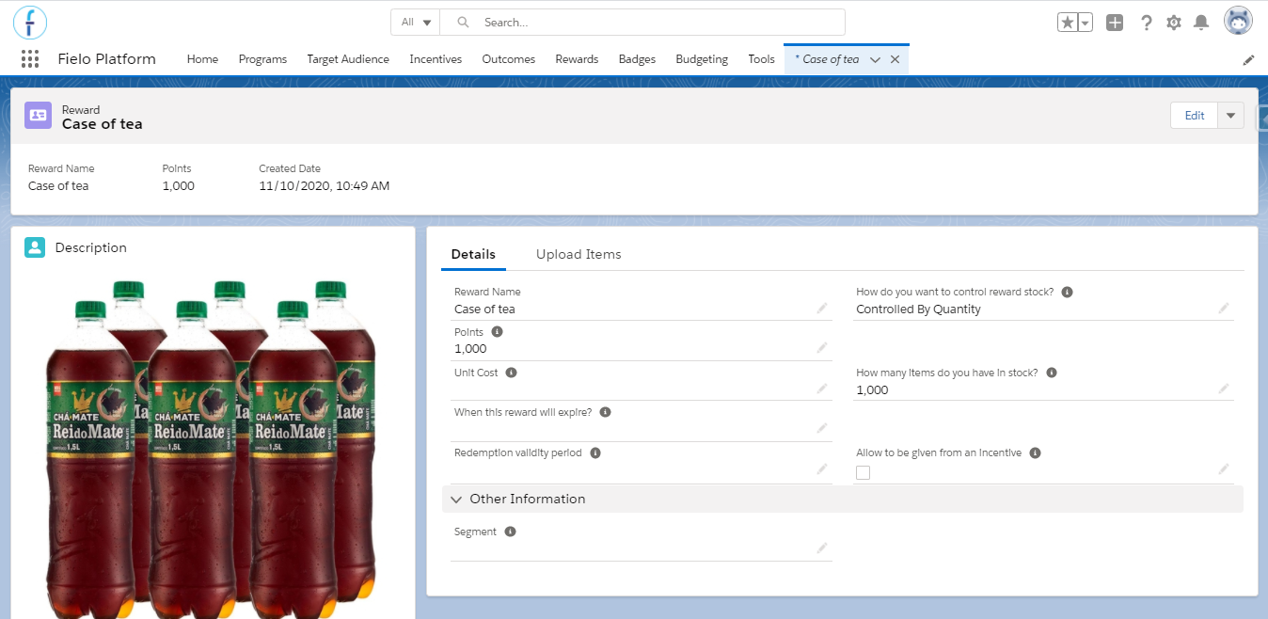The height and width of the screenshot is (619, 1268).
Task: Close the Case of tea tab
Action: pos(896,59)
